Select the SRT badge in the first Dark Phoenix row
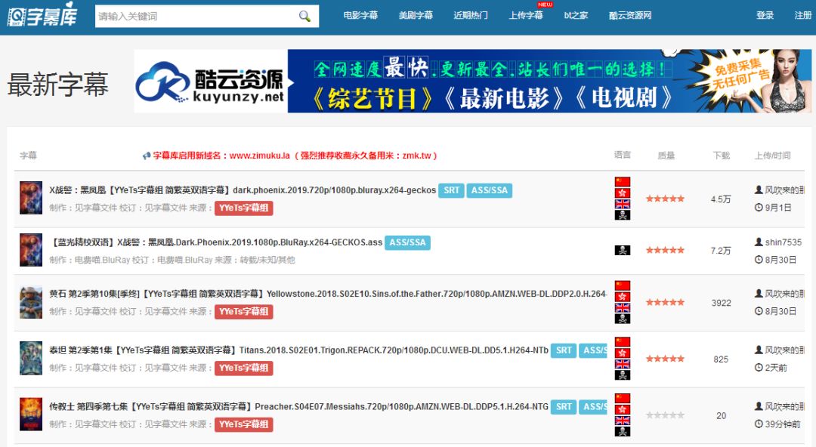This screenshot has height=447, width=816. click(451, 190)
